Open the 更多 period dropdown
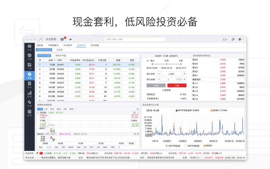 point(73,109)
